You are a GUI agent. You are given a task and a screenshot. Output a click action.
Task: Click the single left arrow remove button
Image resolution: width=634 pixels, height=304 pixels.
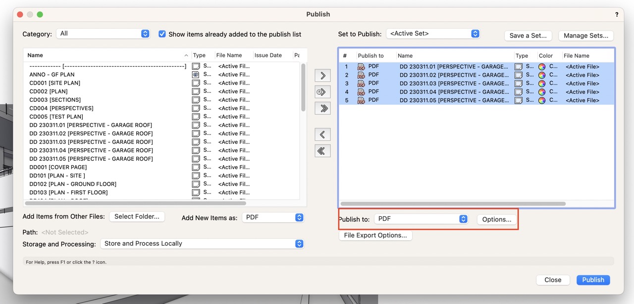pyautogui.click(x=322, y=134)
